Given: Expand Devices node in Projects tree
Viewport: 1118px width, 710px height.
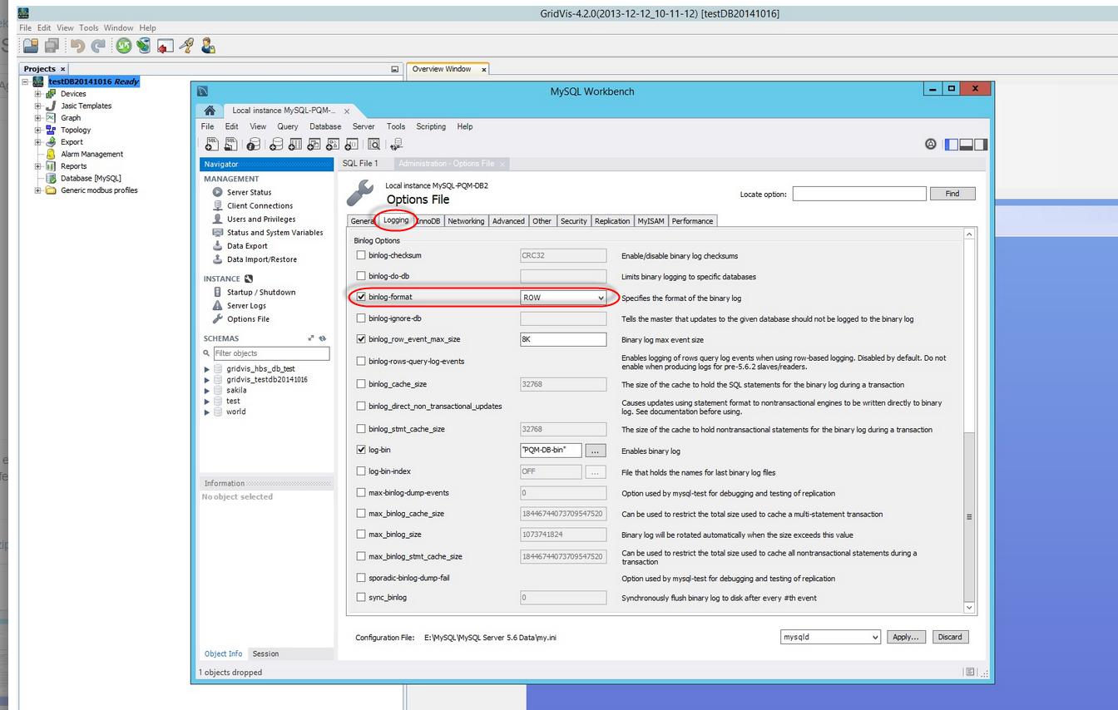Looking at the screenshot, I should click(x=37, y=94).
